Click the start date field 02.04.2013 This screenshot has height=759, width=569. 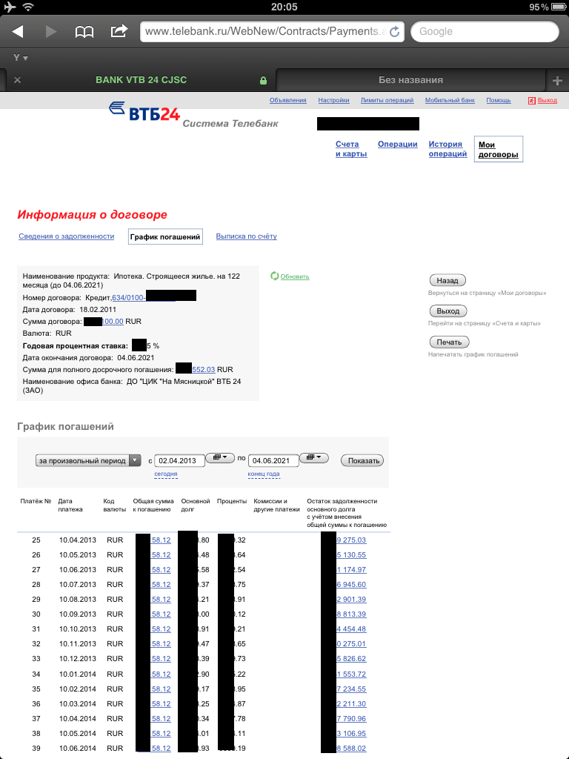[x=179, y=461]
